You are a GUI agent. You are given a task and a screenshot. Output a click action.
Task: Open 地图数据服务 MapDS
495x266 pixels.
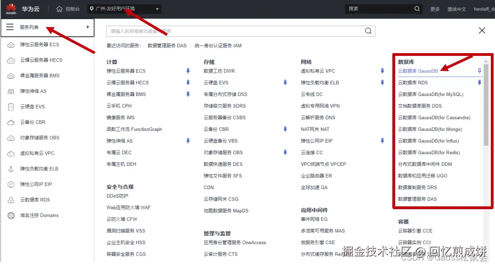[x=226, y=211]
